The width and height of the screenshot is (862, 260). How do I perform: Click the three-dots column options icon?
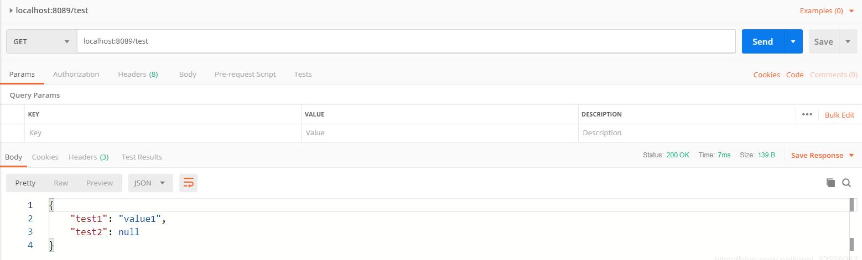tap(807, 114)
